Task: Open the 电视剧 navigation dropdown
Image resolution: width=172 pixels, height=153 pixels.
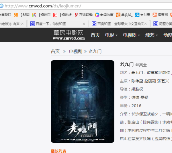Action: 131,35
